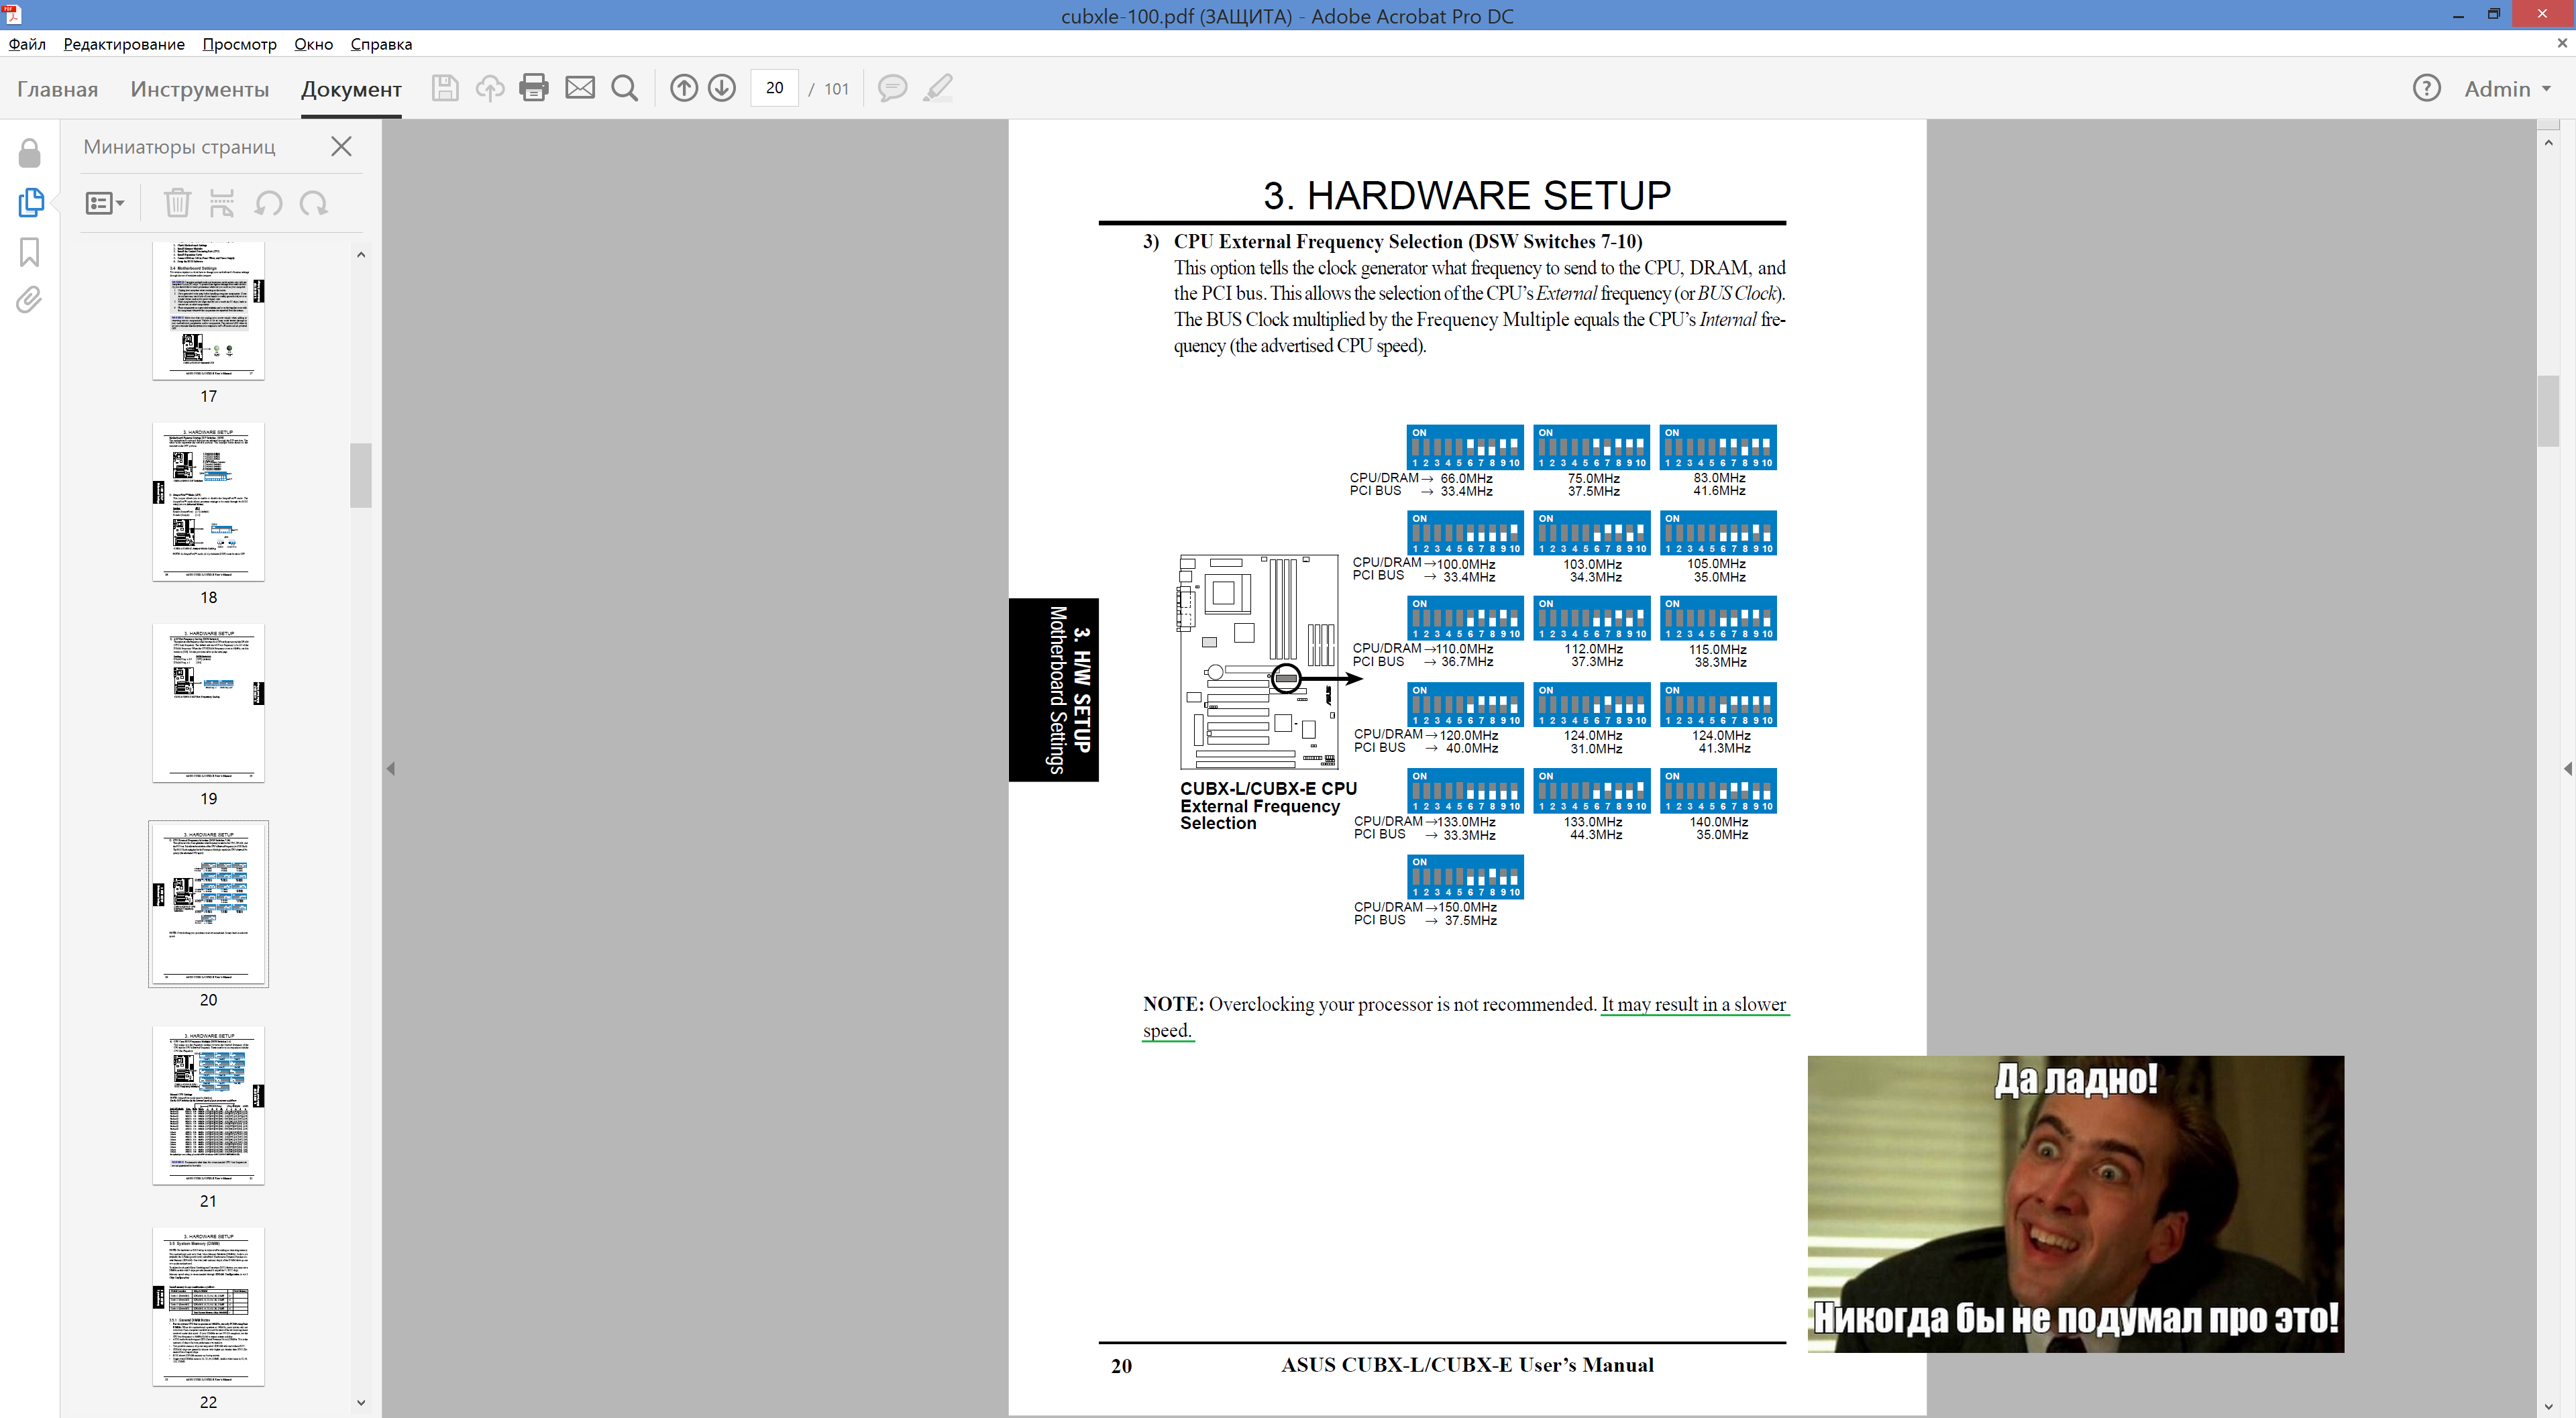Viewport: 2576px width, 1418px height.
Task: Open the Find text magnifier tool
Action: 625,88
